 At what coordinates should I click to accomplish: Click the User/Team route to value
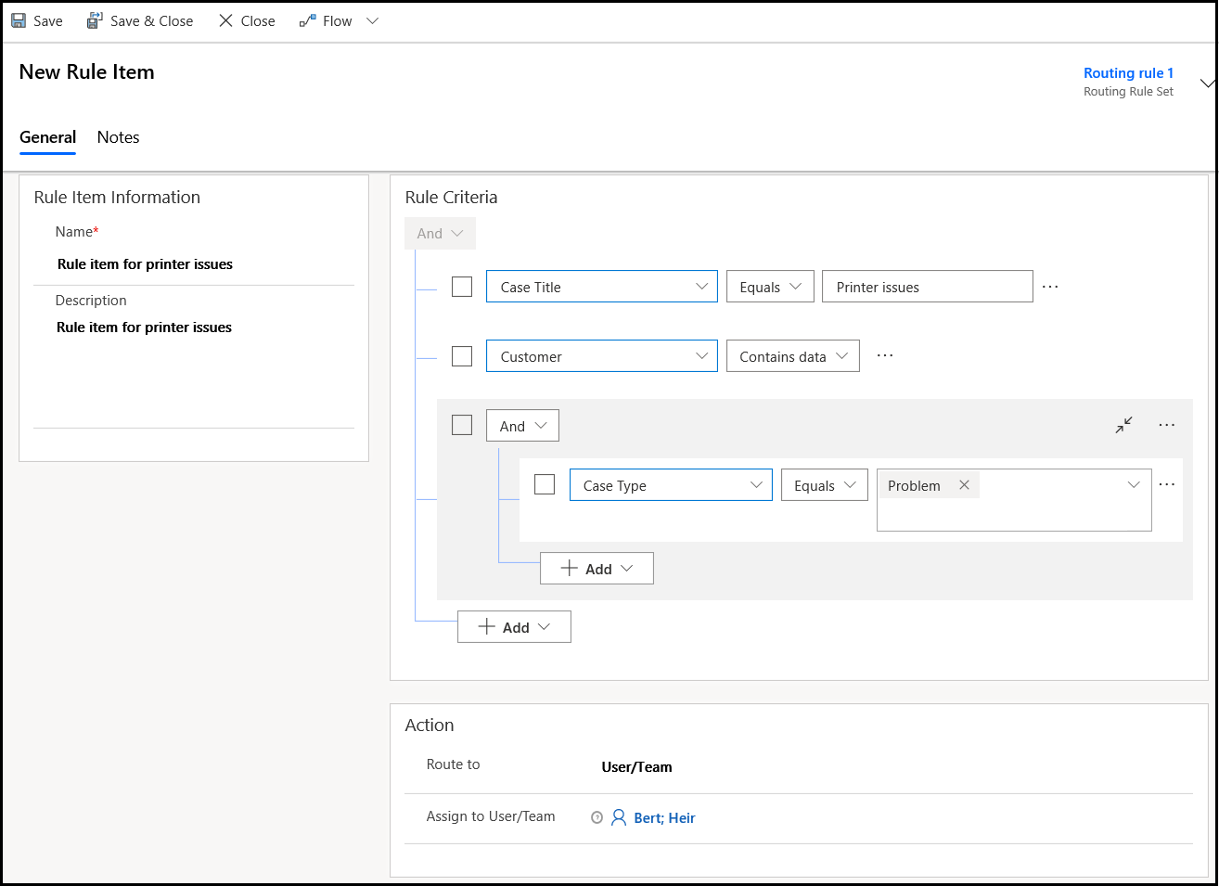pyautogui.click(x=636, y=766)
